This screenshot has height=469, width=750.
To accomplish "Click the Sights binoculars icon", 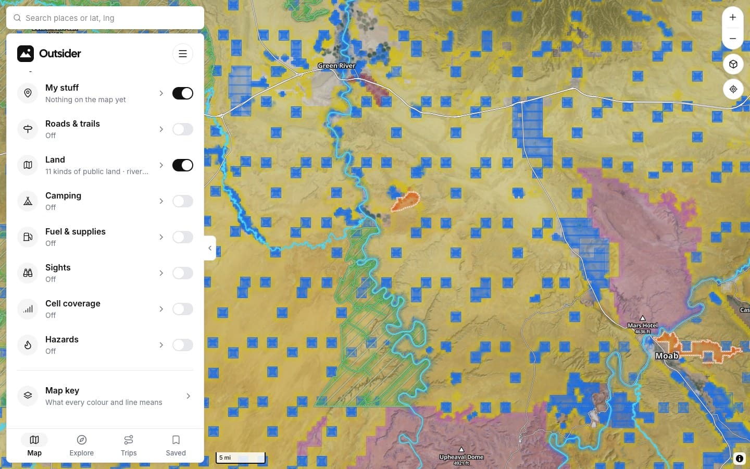I will [x=28, y=273].
